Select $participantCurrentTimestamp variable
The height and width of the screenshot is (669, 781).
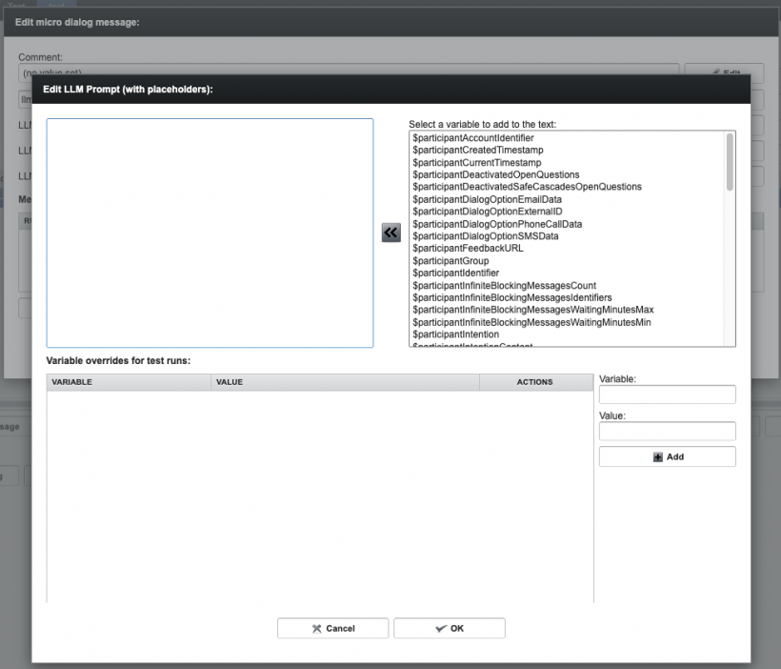pos(476,163)
